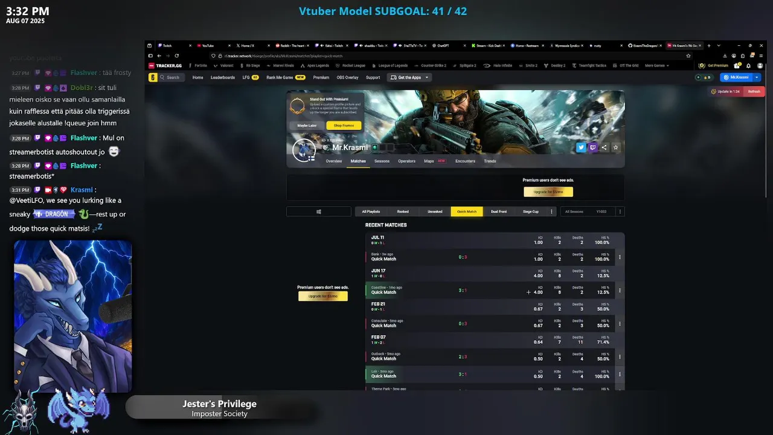This screenshot has width=773, height=435.
Task: Click Upgrade button in left ad box
Action: [x=323, y=296]
